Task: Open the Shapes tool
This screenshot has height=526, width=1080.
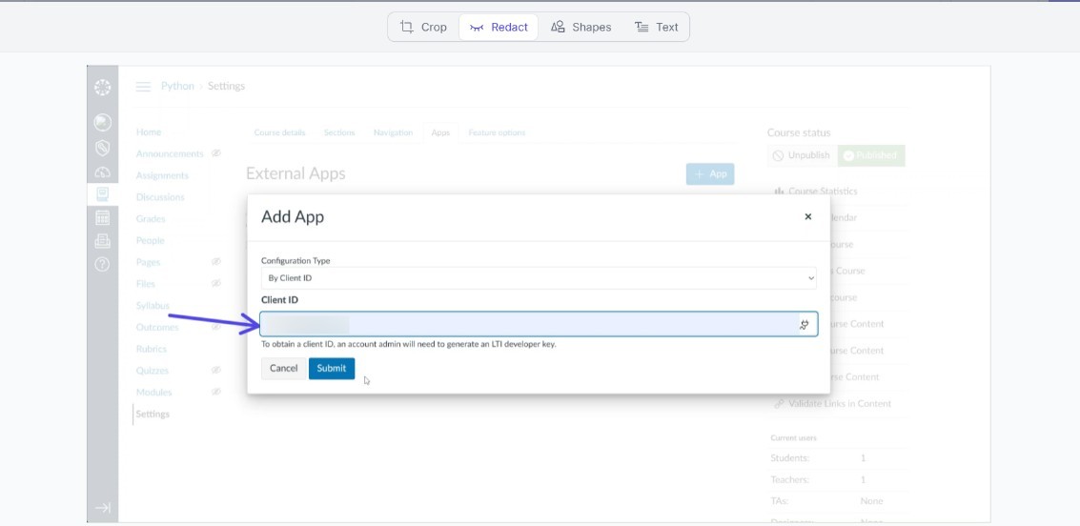Action: click(x=581, y=27)
